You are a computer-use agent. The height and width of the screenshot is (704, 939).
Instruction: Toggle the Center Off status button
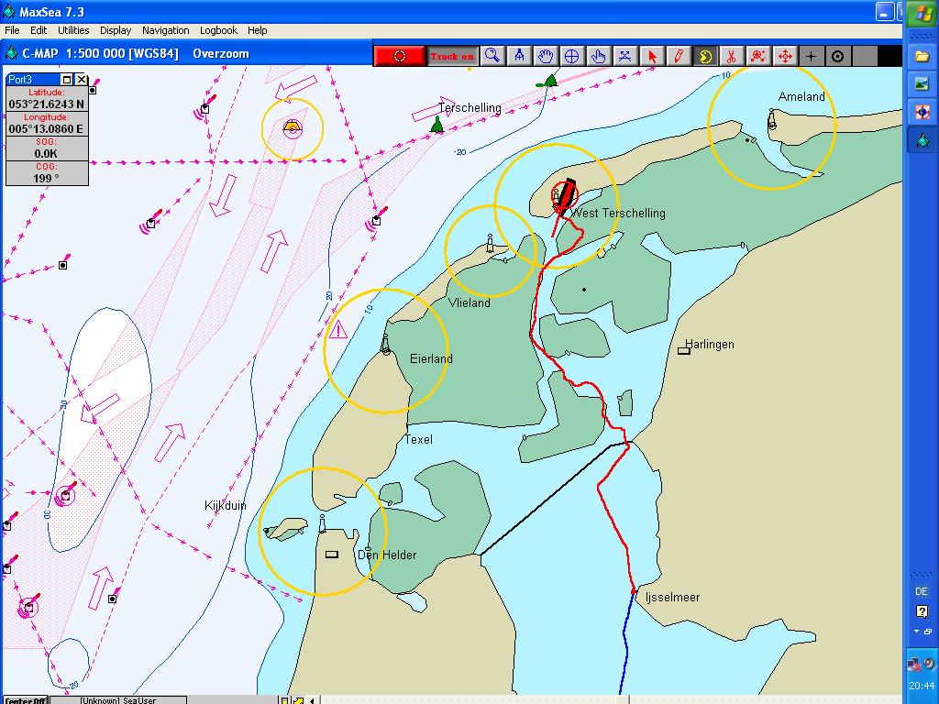click(27, 700)
